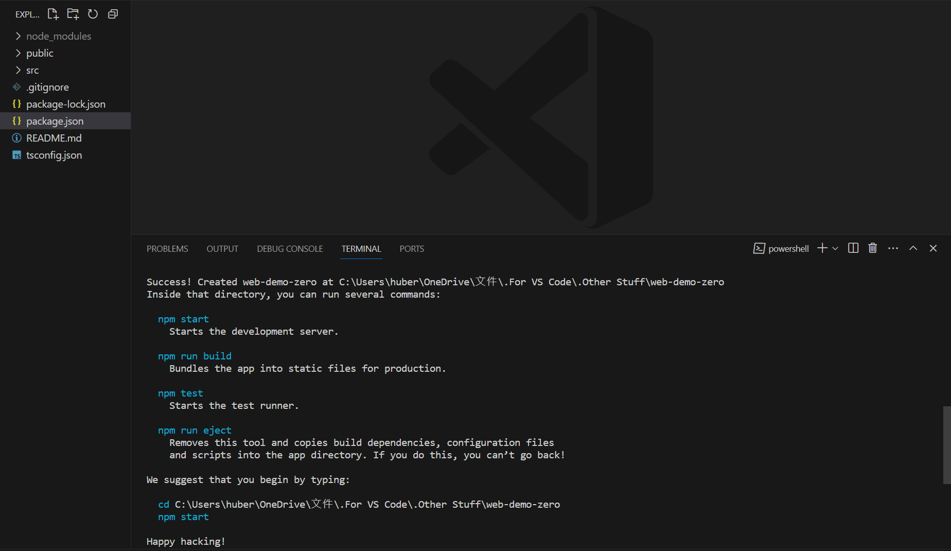Image resolution: width=951 pixels, height=551 pixels.
Task: Open the terminal launch profile dropdown
Action: [835, 248]
